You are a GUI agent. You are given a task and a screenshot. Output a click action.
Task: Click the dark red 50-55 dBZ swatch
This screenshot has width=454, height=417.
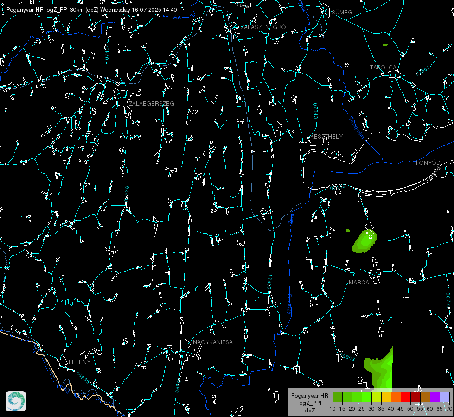coord(416,397)
